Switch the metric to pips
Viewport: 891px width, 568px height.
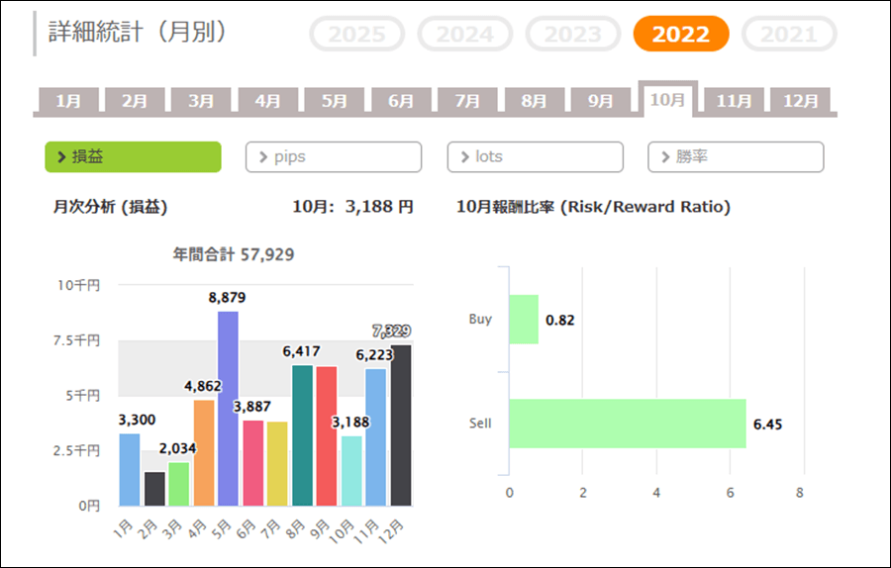(334, 156)
